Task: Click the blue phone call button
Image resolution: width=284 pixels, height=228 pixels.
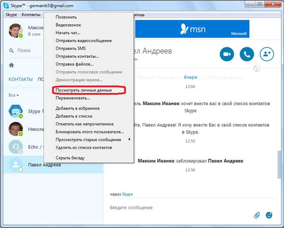Action: 247,54
